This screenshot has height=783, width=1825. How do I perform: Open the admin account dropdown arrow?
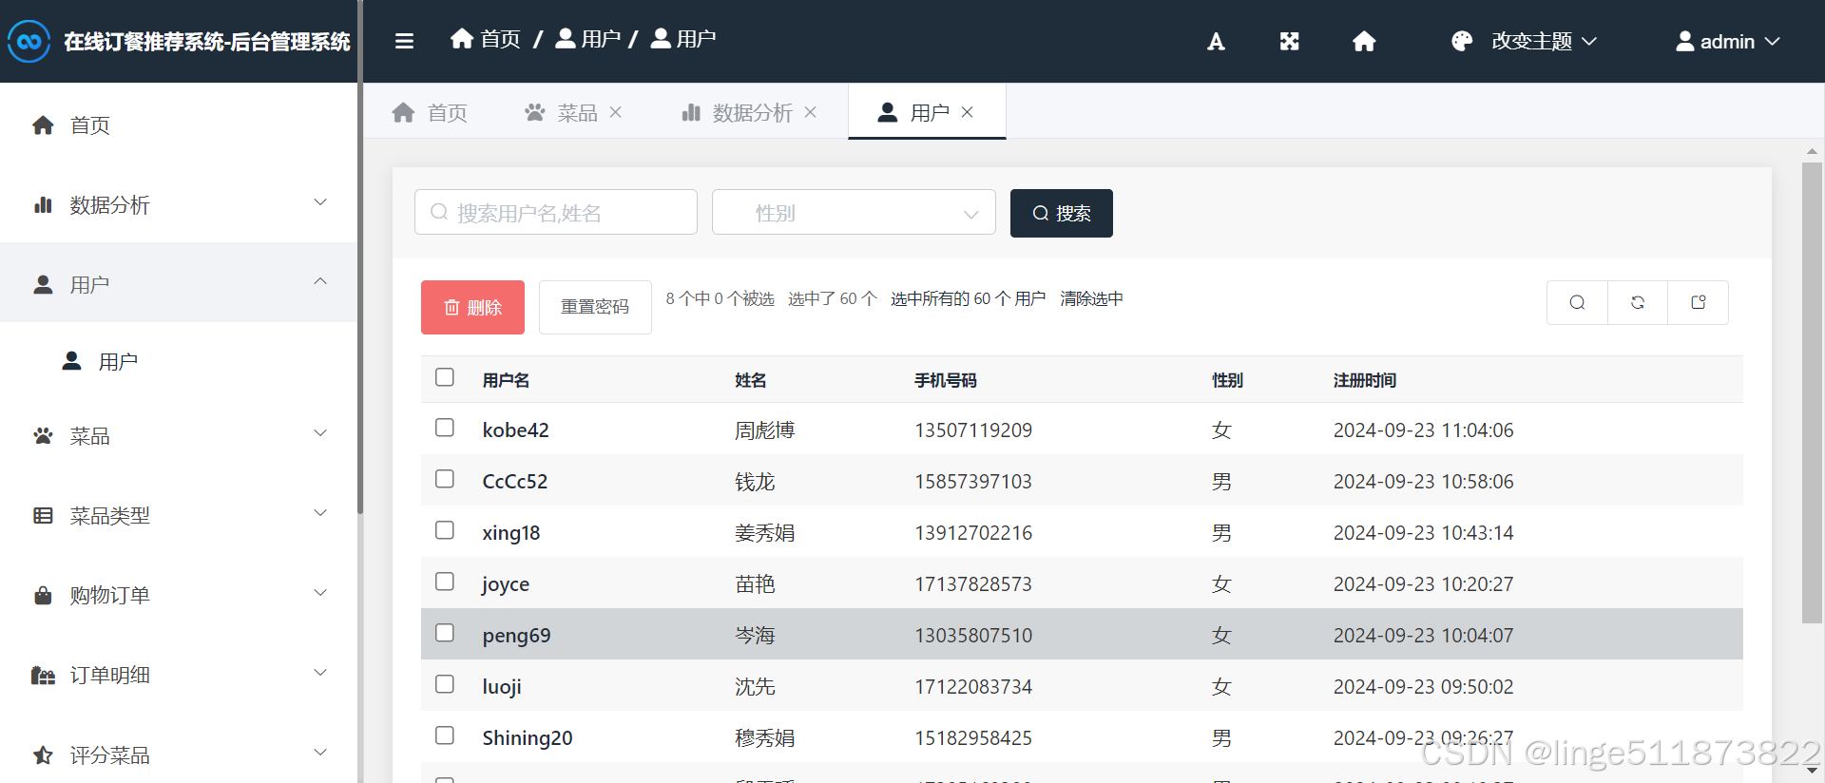[1773, 41]
